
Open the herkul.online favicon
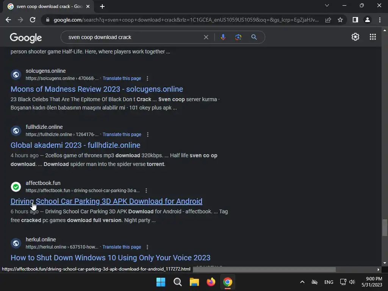click(16, 243)
